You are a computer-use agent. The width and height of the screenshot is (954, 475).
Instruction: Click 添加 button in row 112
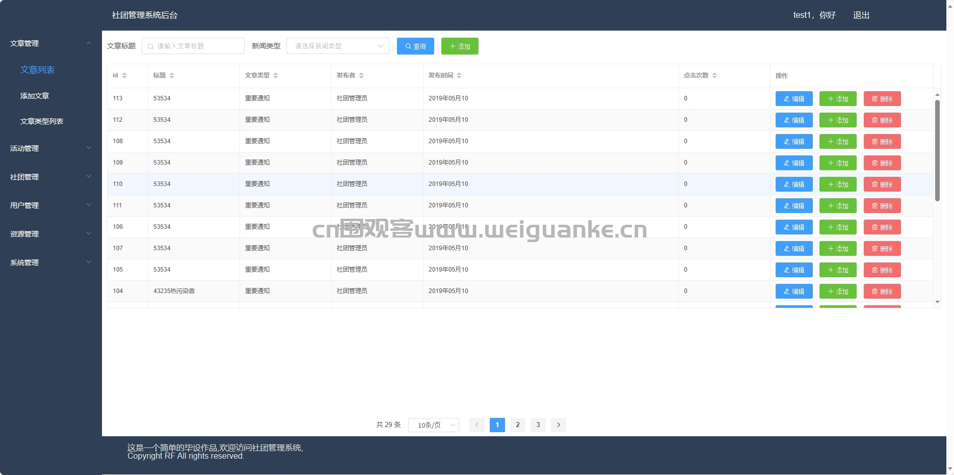838,120
